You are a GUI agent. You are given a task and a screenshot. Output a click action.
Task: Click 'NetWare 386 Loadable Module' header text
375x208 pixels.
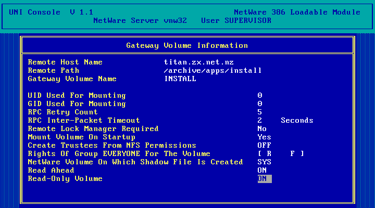pyautogui.click(x=297, y=12)
